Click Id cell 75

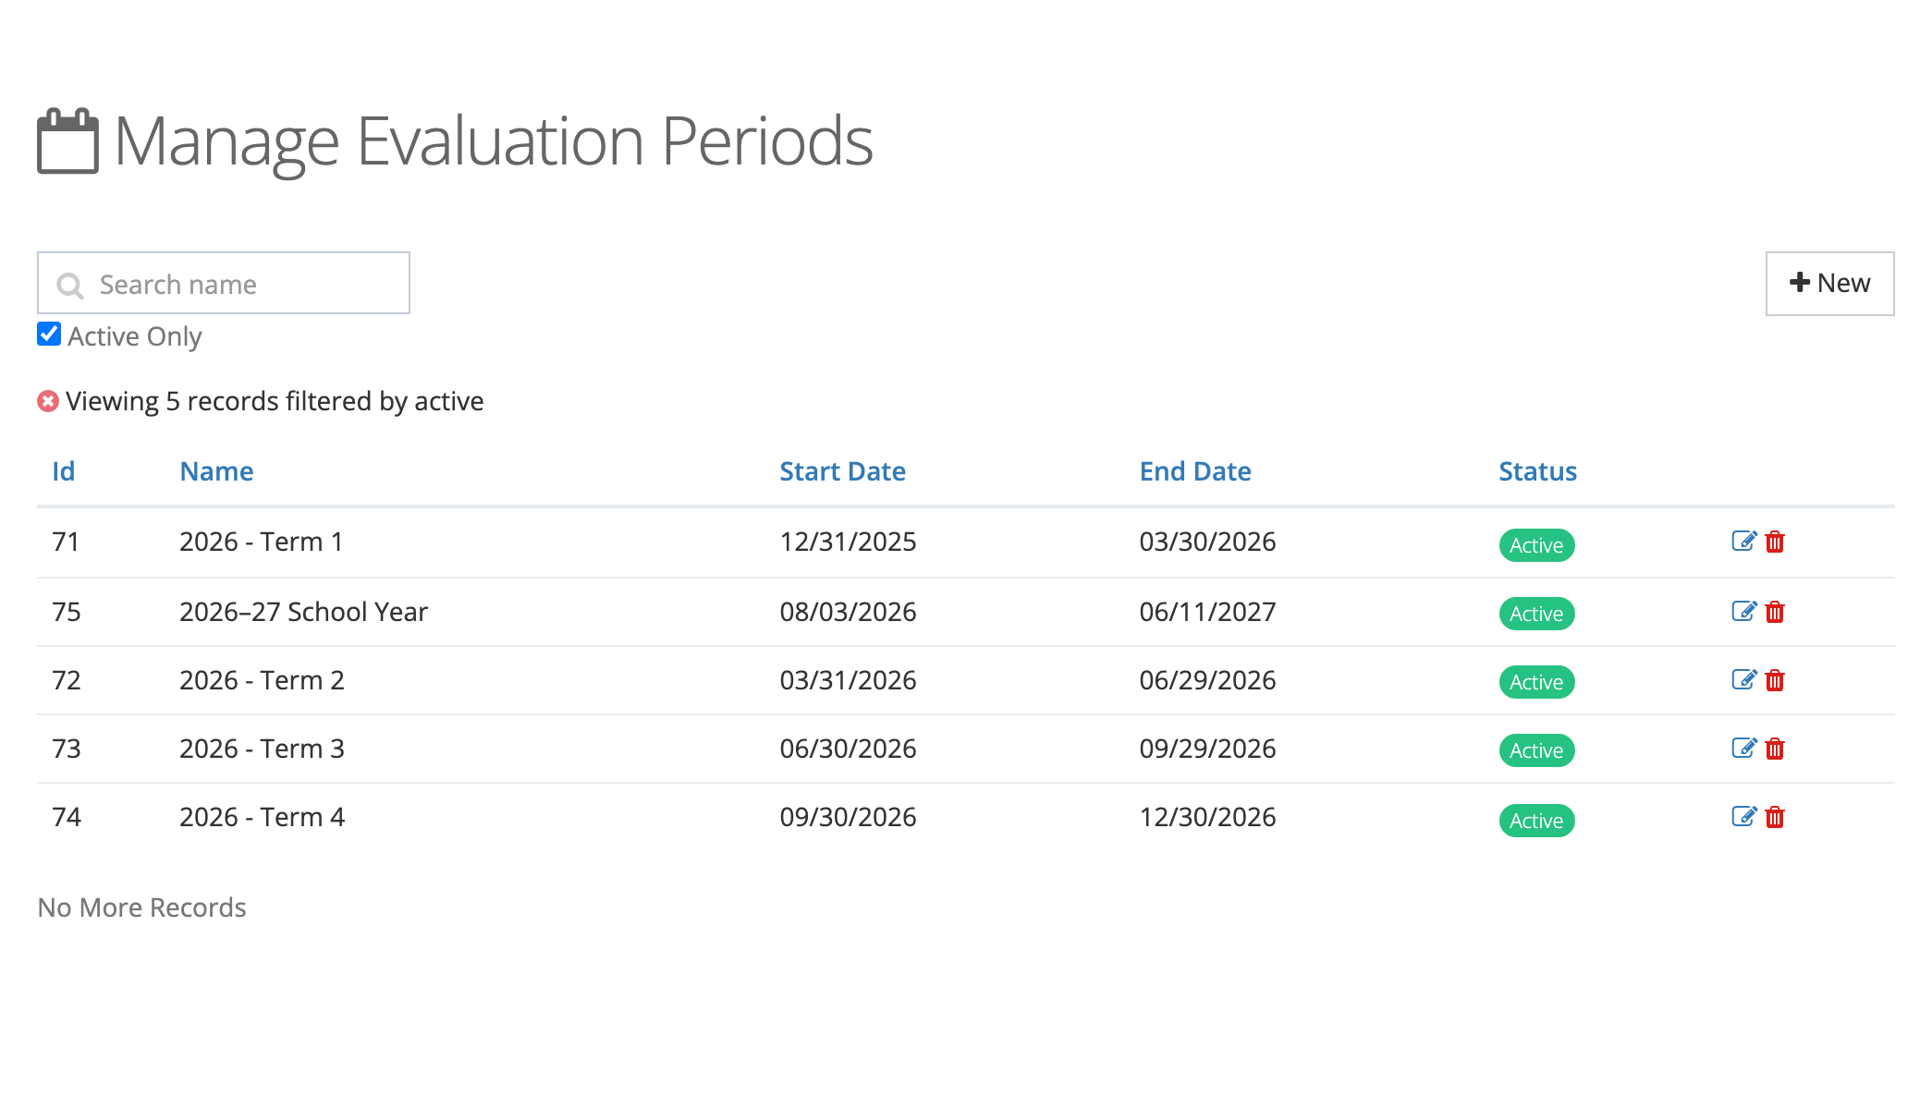tap(67, 612)
